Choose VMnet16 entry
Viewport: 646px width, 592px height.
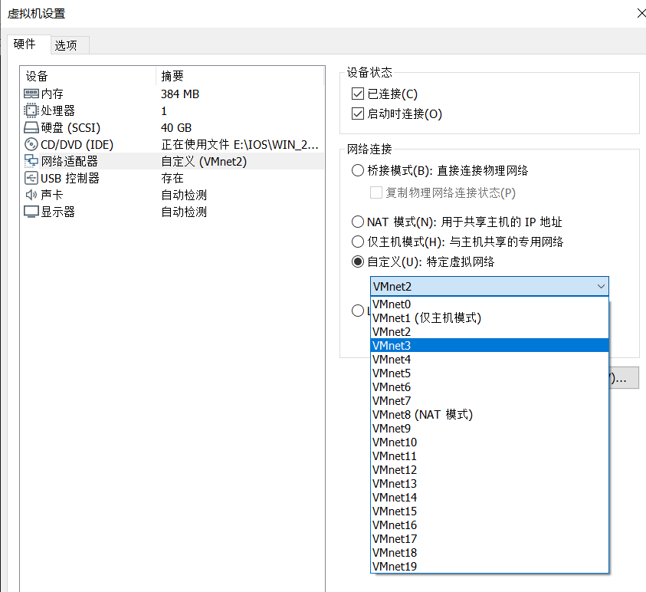(490, 525)
